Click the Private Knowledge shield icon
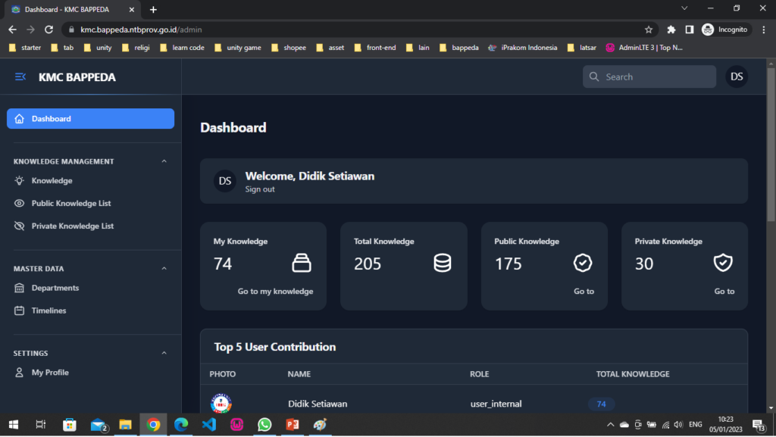Screen dimensions: 776x437 tap(723, 264)
